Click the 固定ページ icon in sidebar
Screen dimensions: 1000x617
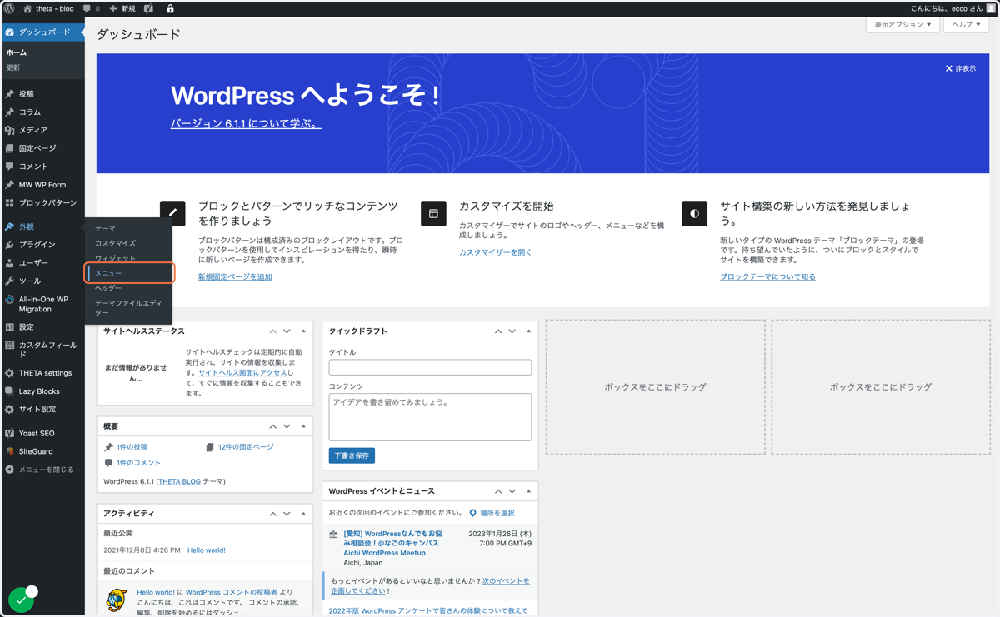[x=10, y=148]
